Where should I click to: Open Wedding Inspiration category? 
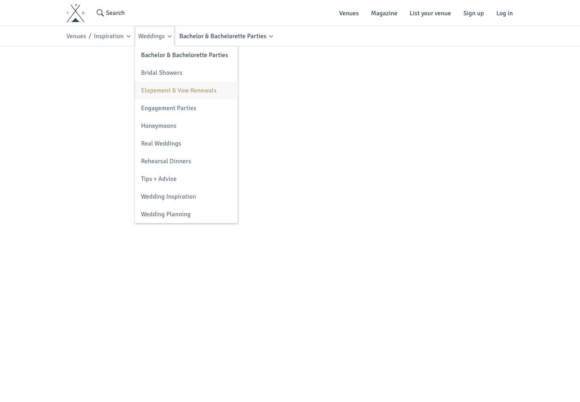coord(186,197)
